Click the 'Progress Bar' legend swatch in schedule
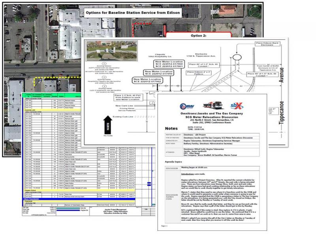 pos(68,210)
